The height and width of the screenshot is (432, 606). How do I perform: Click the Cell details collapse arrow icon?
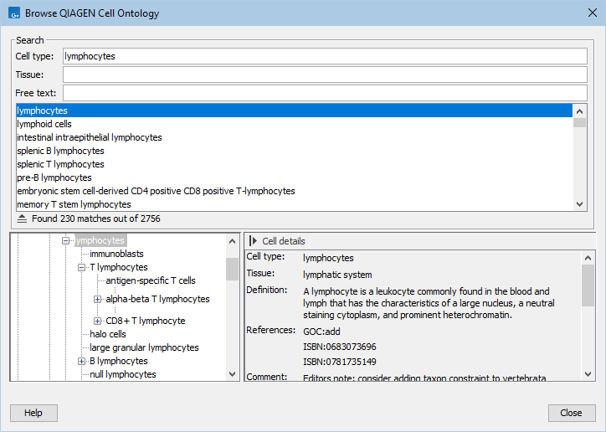[253, 241]
